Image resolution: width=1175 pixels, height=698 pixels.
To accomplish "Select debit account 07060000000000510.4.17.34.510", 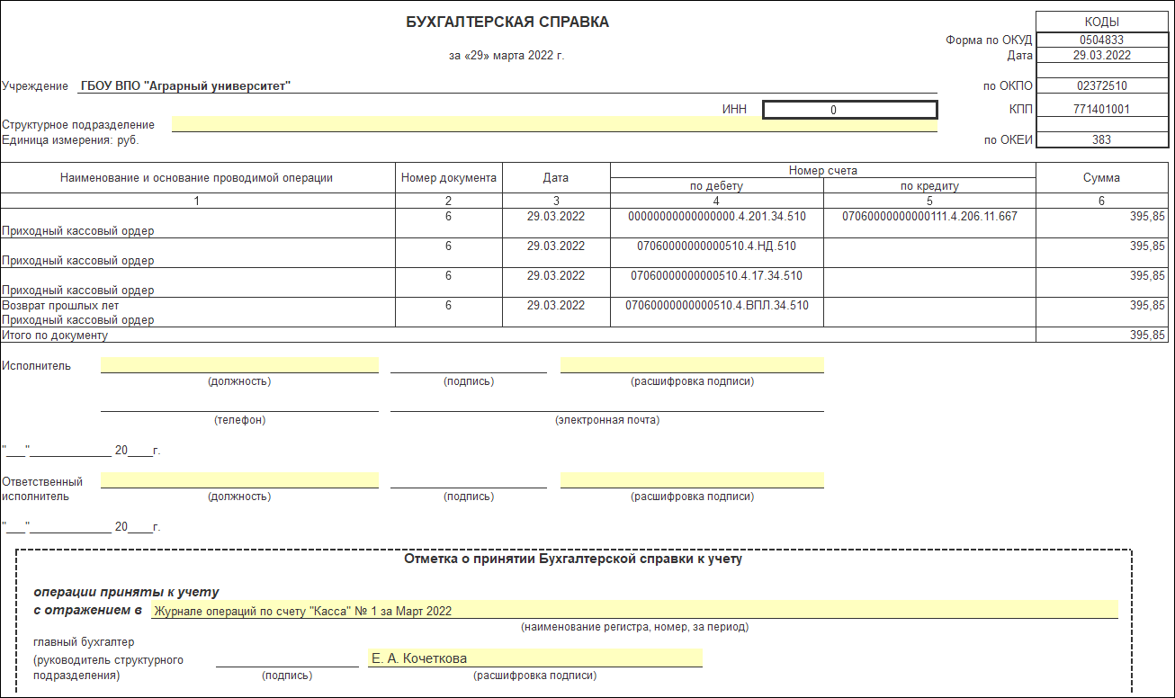I will 717,275.
